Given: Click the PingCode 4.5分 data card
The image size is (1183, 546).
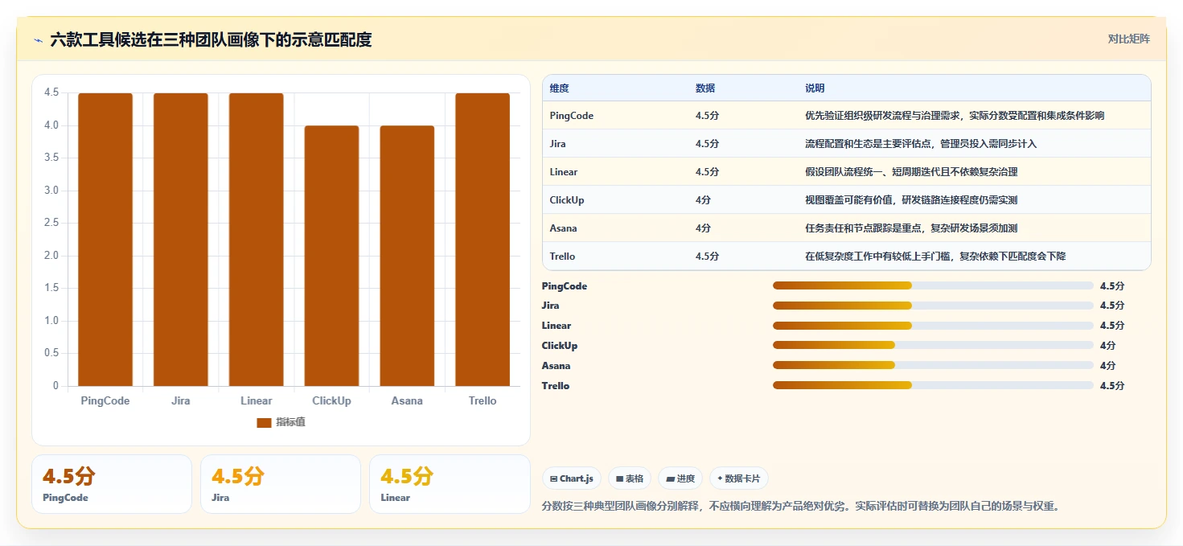Looking at the screenshot, I should (112, 484).
